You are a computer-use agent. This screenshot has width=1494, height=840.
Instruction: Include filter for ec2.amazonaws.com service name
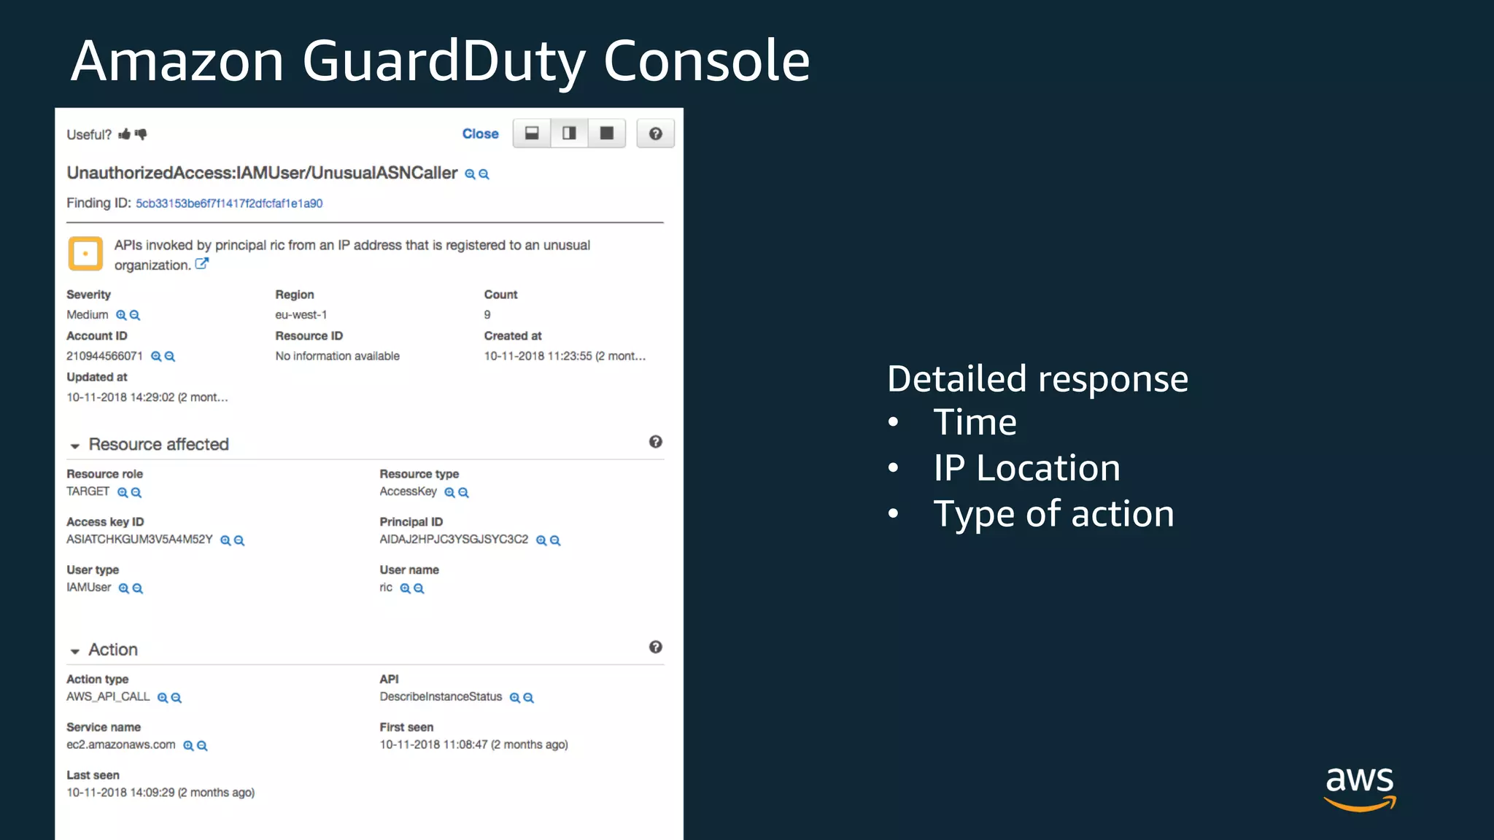(188, 747)
